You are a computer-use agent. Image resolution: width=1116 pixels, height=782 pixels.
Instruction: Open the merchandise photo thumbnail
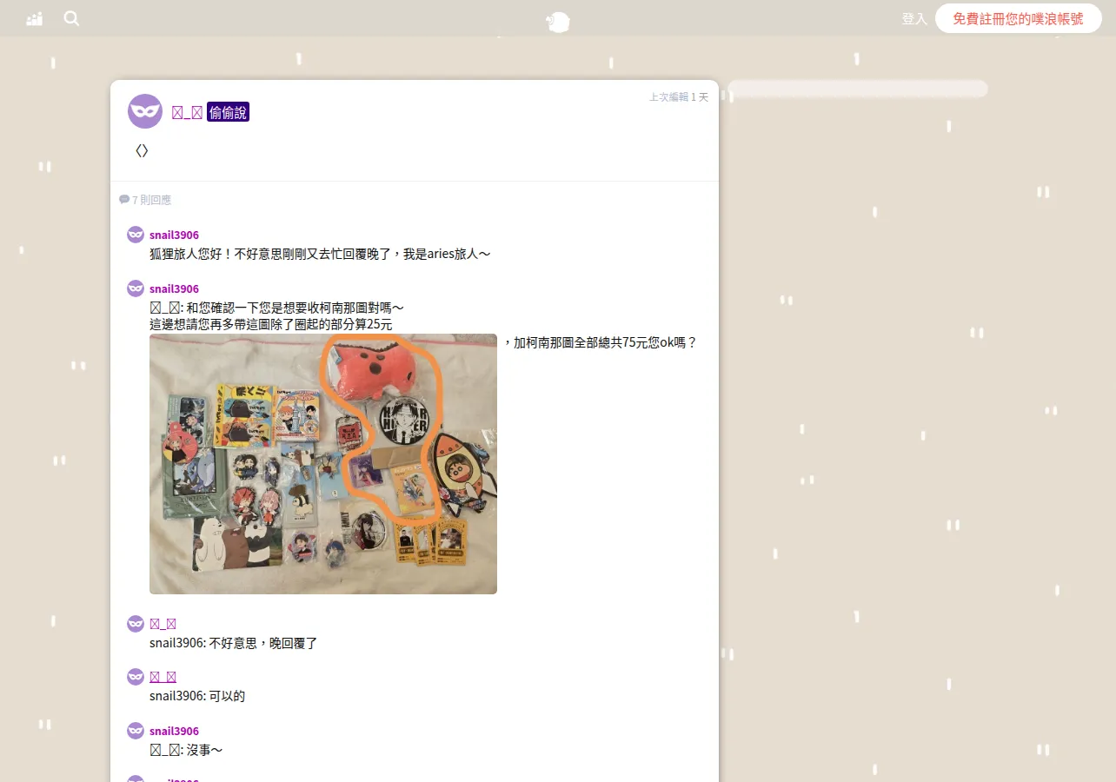click(323, 464)
